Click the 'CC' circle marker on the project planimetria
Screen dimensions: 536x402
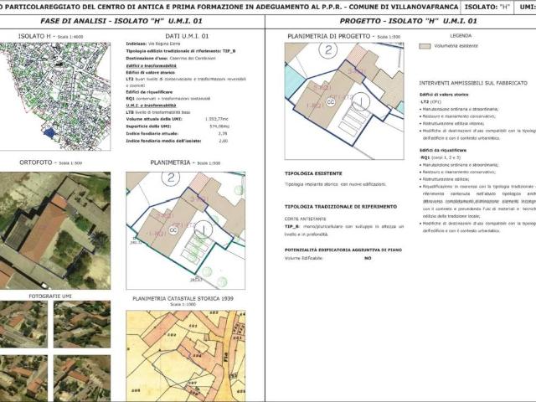[x=330, y=102]
